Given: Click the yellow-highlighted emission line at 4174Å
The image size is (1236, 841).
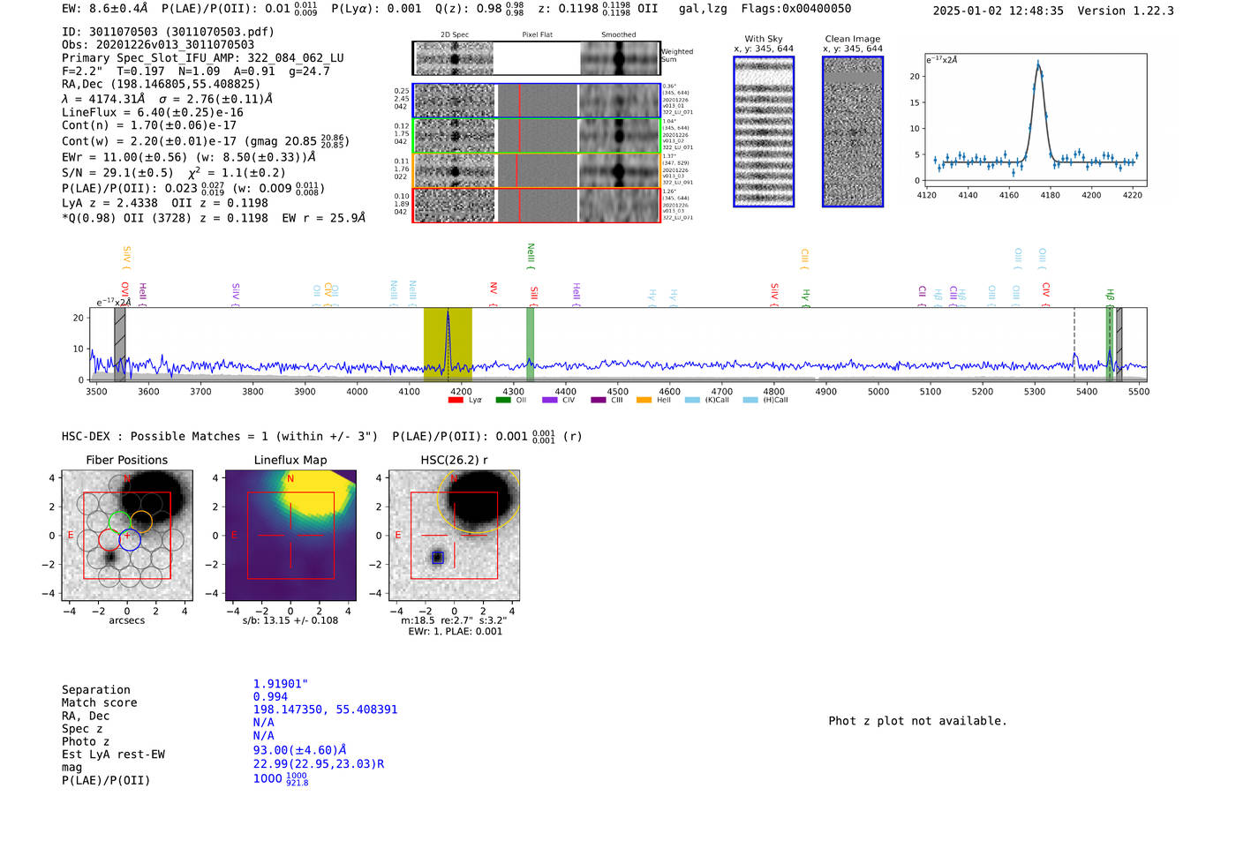Looking at the screenshot, I should (x=448, y=343).
